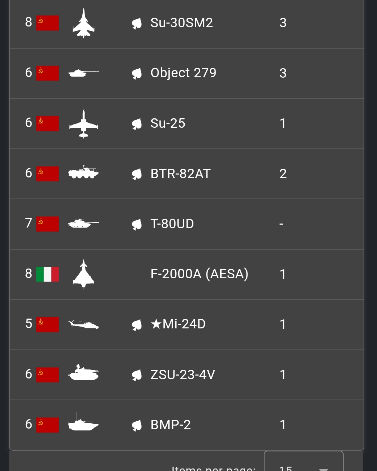Click the Object 279 tank silhouette icon
The image size is (377, 471).
coord(83,73)
